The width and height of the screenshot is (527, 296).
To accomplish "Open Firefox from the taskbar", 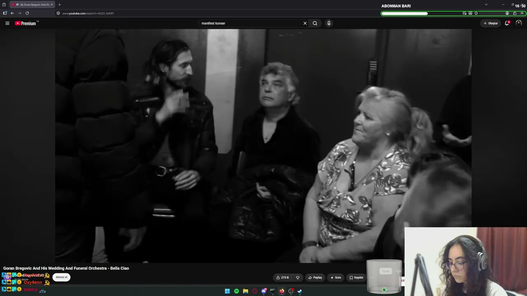I will coord(282,291).
